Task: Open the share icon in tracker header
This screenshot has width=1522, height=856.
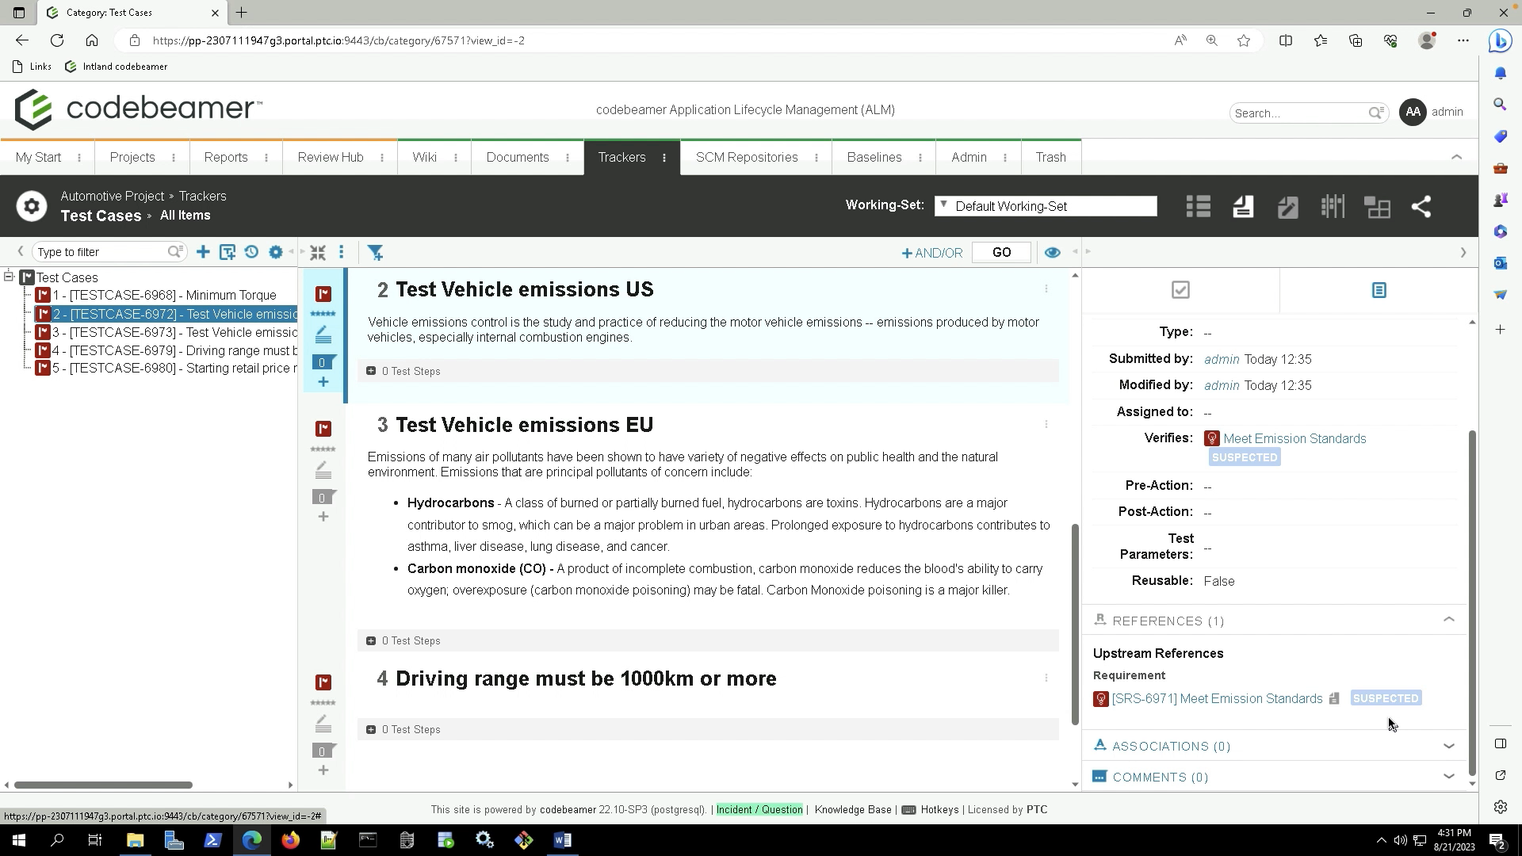Action: pos(1421,207)
